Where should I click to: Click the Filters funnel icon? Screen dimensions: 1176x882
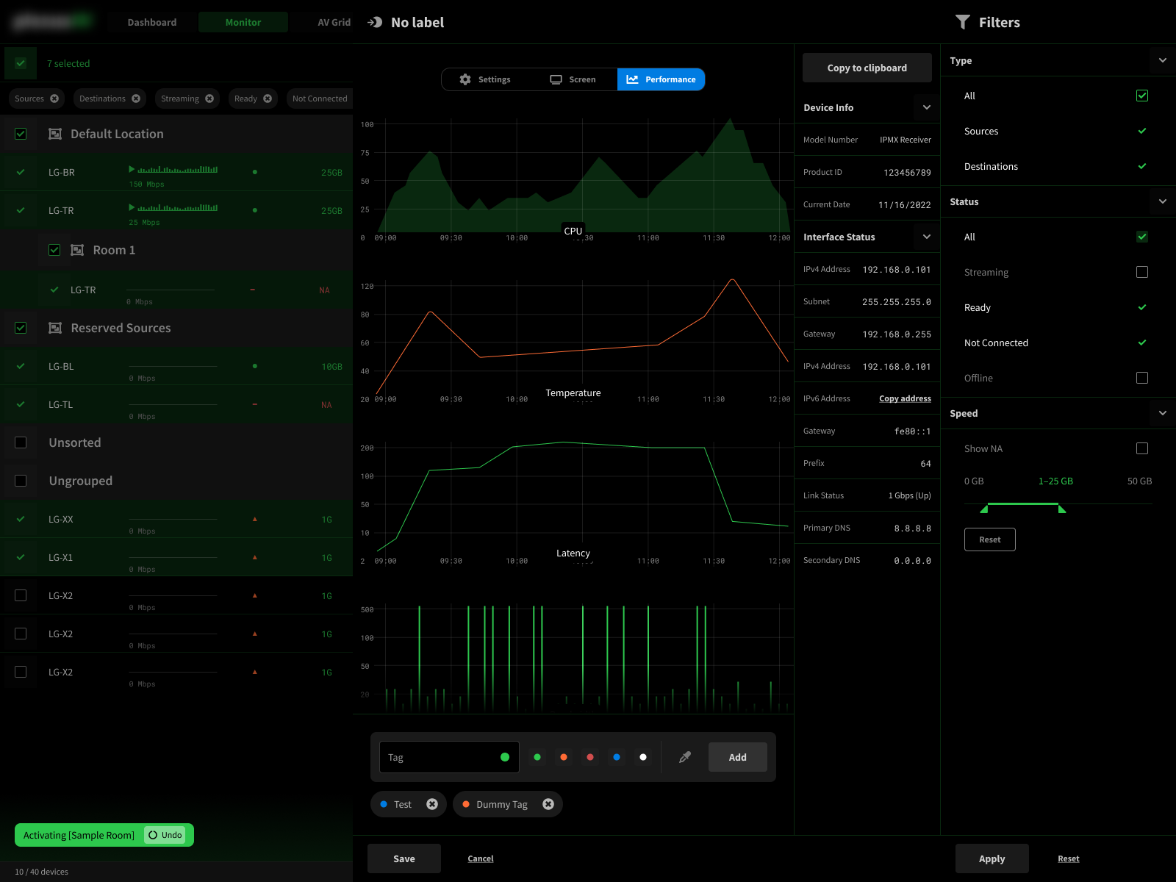tap(962, 22)
